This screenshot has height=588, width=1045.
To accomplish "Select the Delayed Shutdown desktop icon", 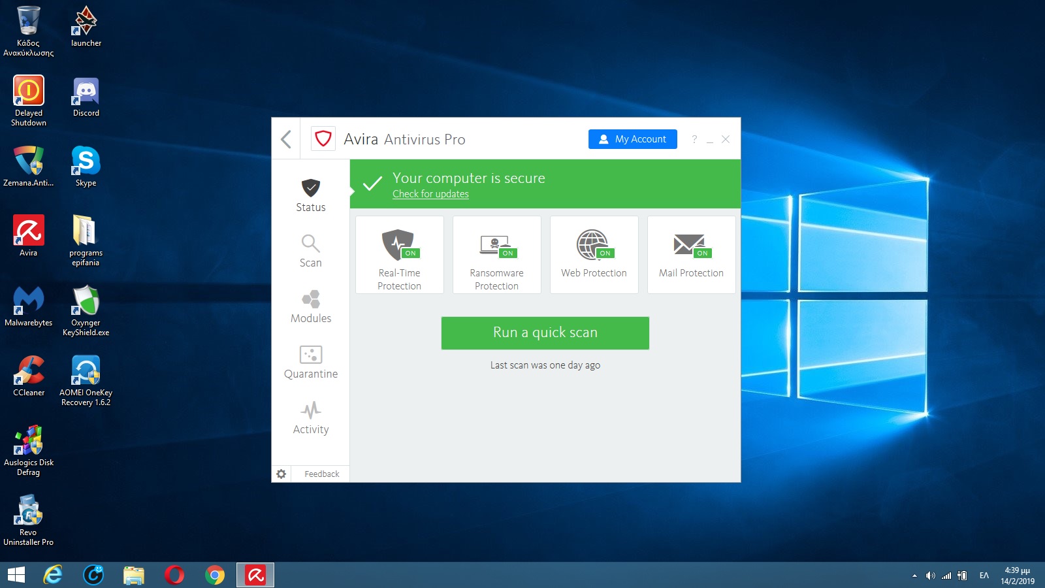I will point(29,101).
